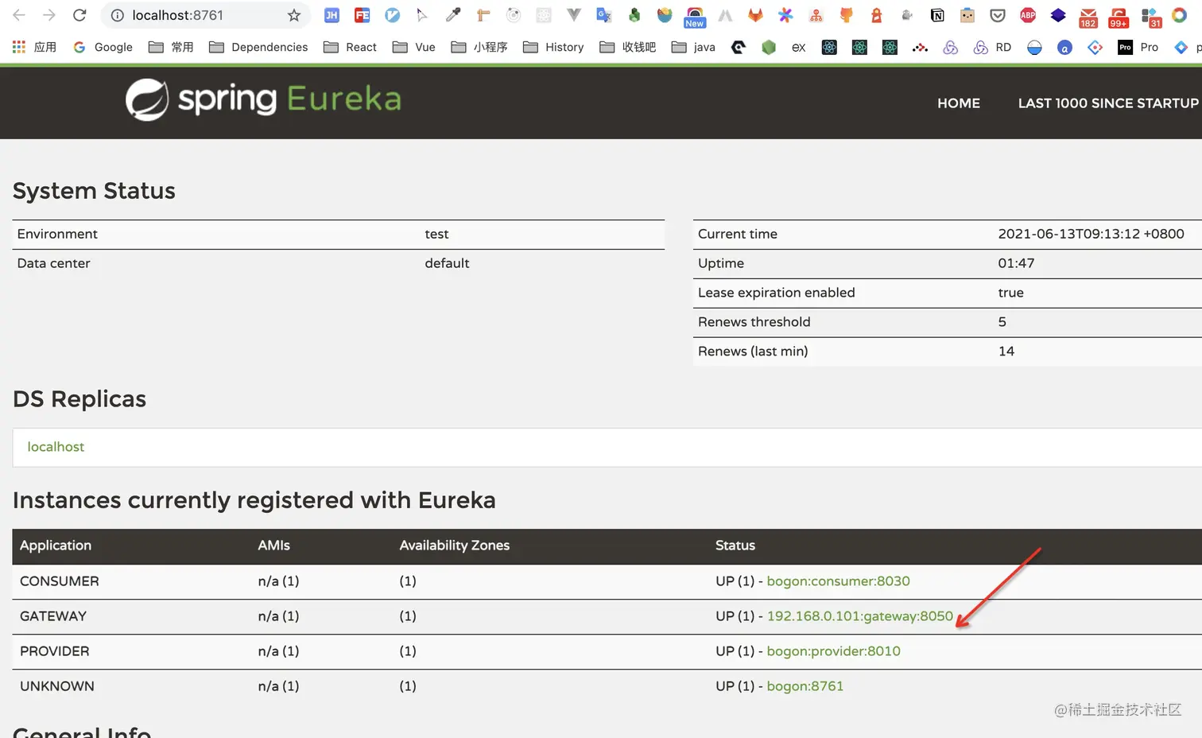This screenshot has width=1202, height=738.
Task: Click the Data center value default
Action: (x=447, y=263)
